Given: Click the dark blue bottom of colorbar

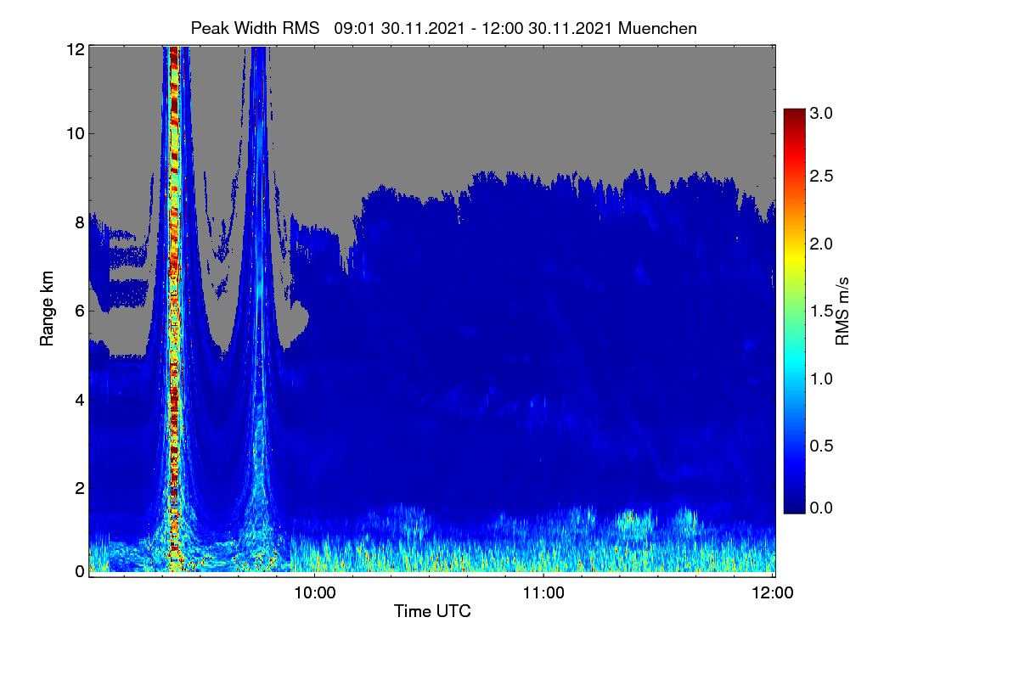Looking at the screenshot, I should pos(794,505).
